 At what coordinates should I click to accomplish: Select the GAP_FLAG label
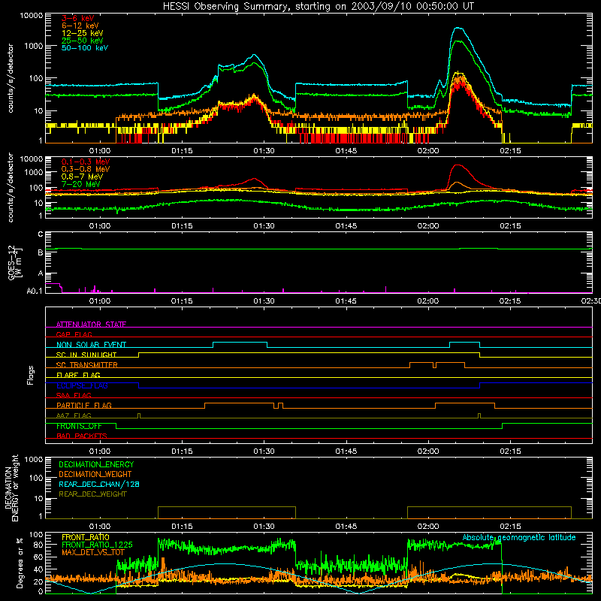[x=74, y=334]
